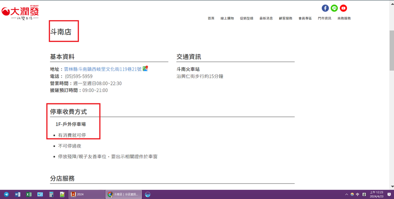Click the page scrollbar down arrow
The image size is (394, 199).
point(392,187)
